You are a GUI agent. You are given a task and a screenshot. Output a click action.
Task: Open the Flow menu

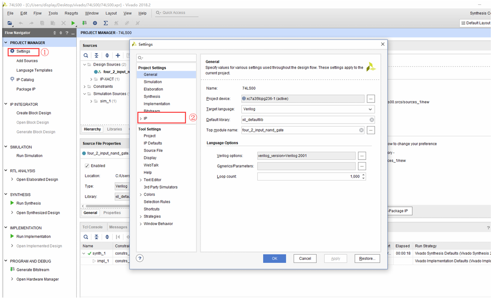[37, 13]
